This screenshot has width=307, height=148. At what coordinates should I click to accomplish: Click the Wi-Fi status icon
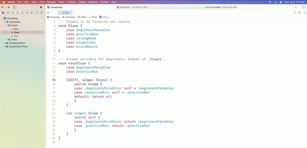(270, 2)
